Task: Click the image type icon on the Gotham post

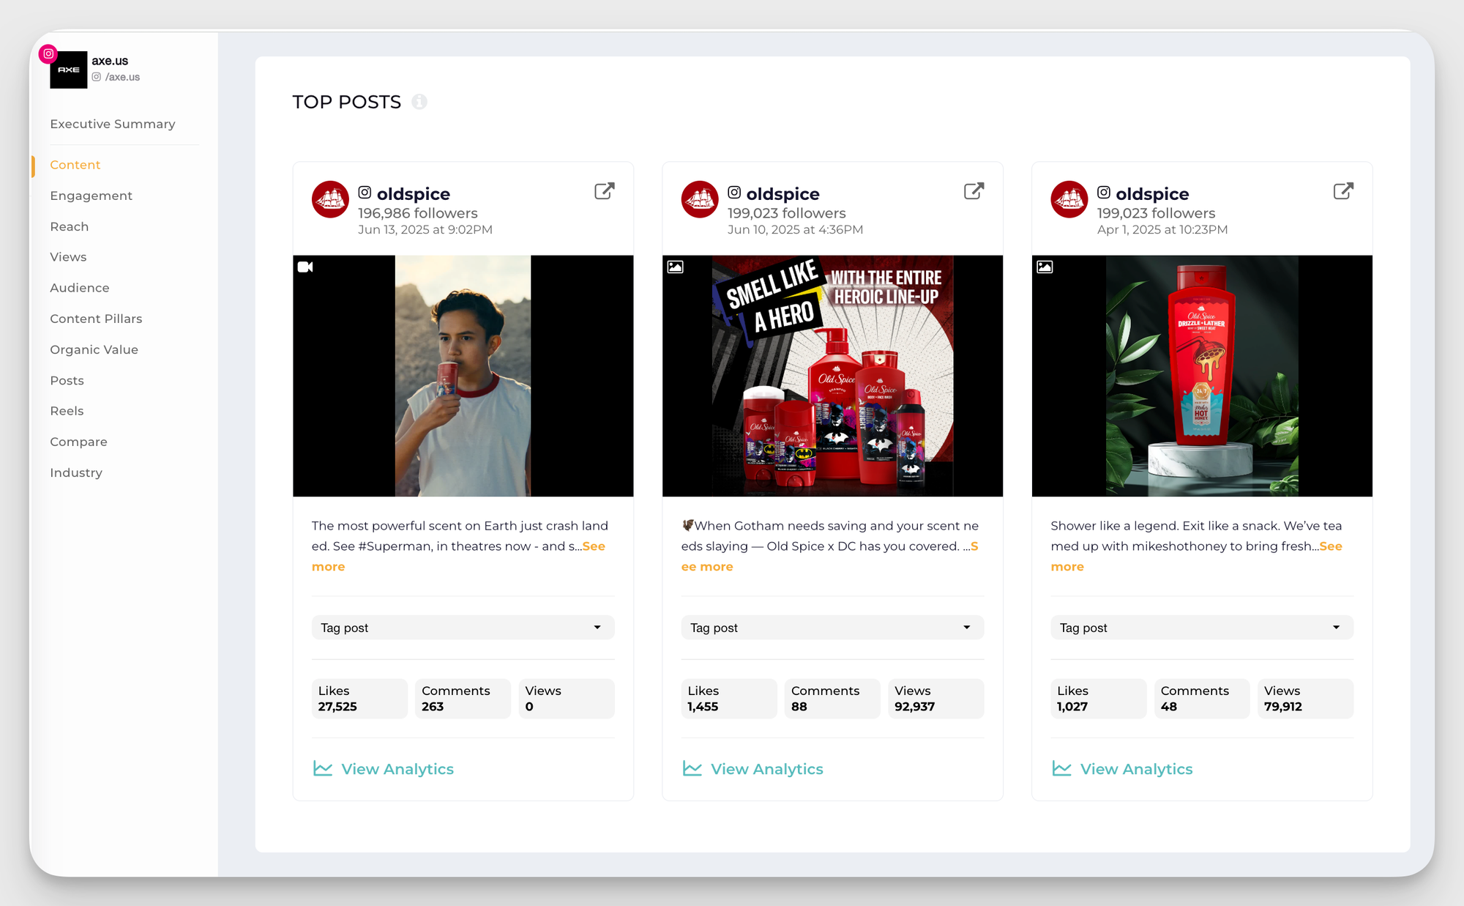Action: pos(675,267)
